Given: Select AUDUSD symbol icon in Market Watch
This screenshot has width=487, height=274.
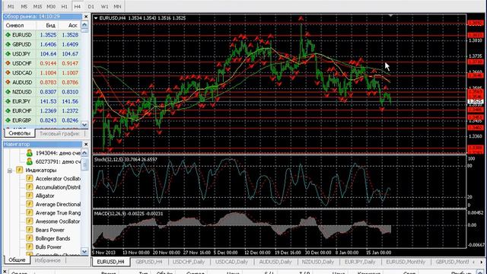Looking at the screenshot, I should tap(8, 82).
